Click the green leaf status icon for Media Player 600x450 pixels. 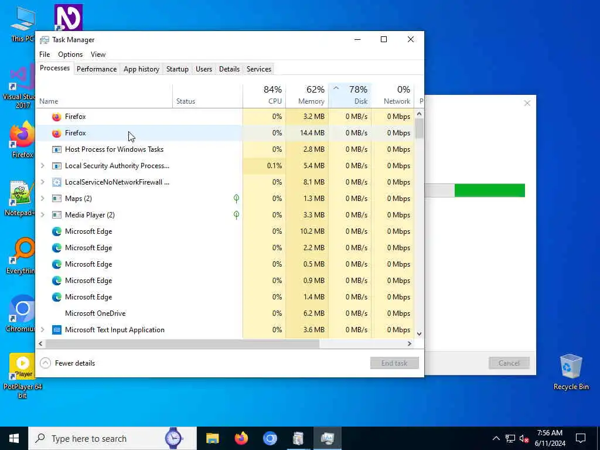(237, 215)
